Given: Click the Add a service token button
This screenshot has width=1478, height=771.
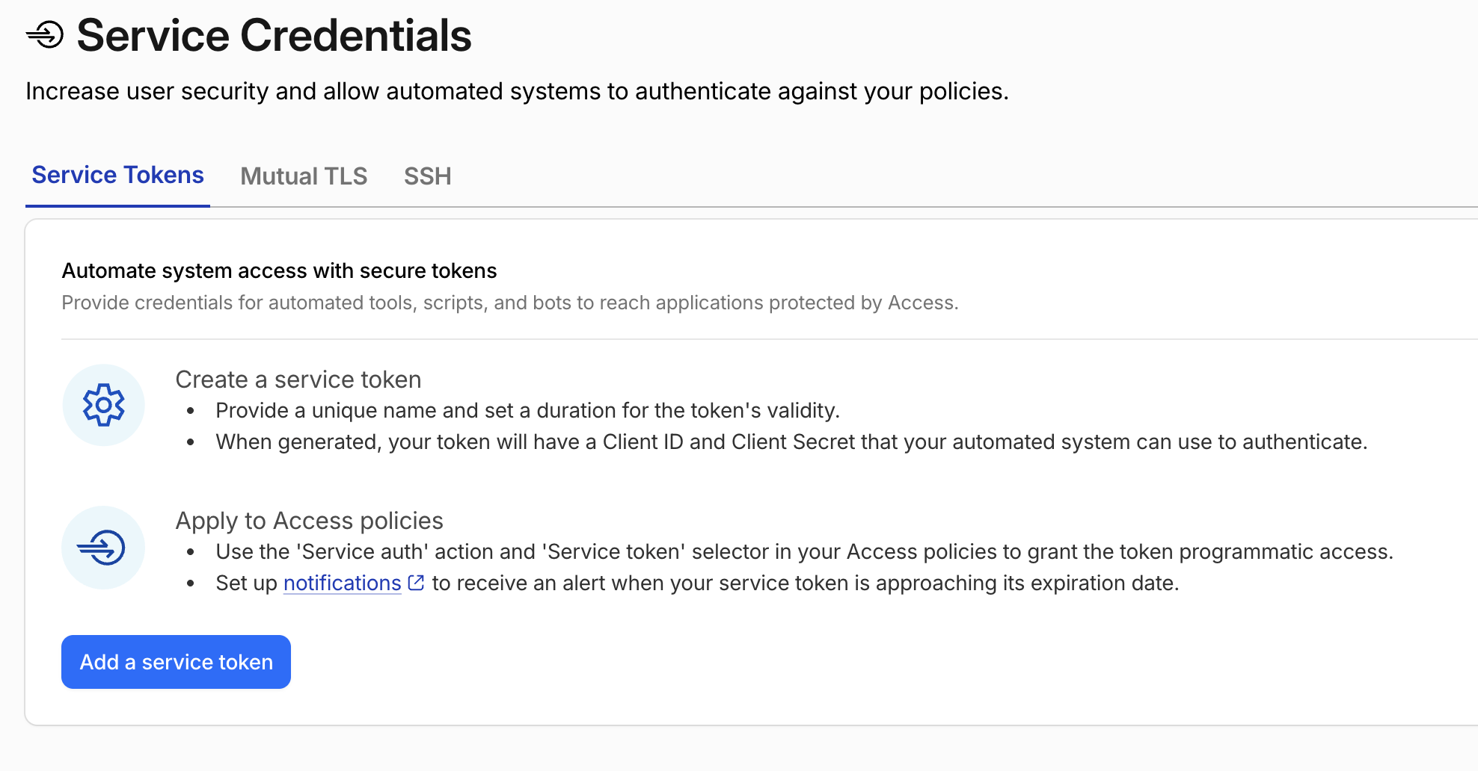Looking at the screenshot, I should [x=176, y=662].
